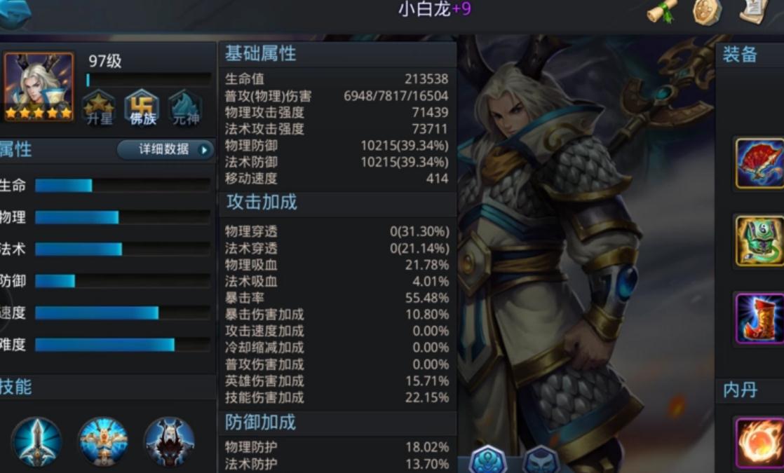Switch to the blue hexagon tab under the hero

488,459
